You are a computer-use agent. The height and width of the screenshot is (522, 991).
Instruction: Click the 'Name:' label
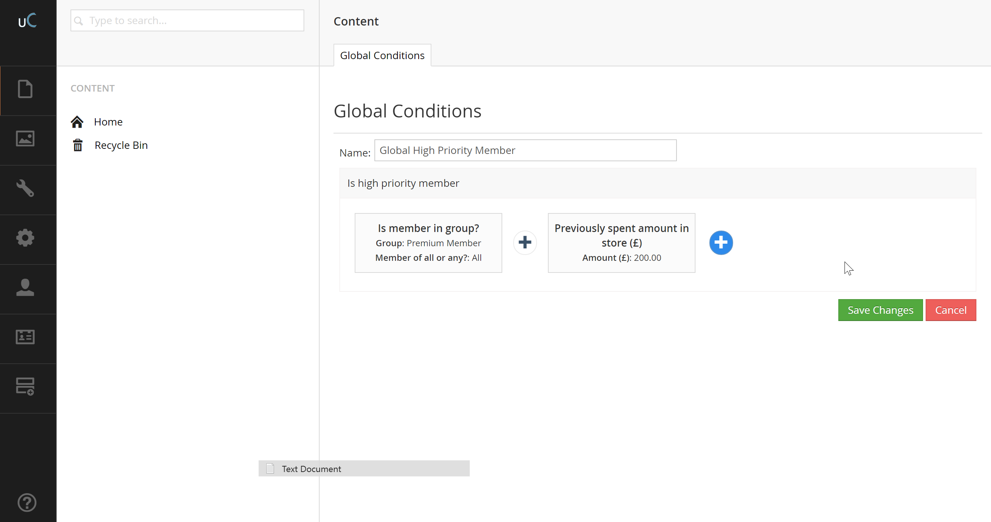[x=355, y=153]
